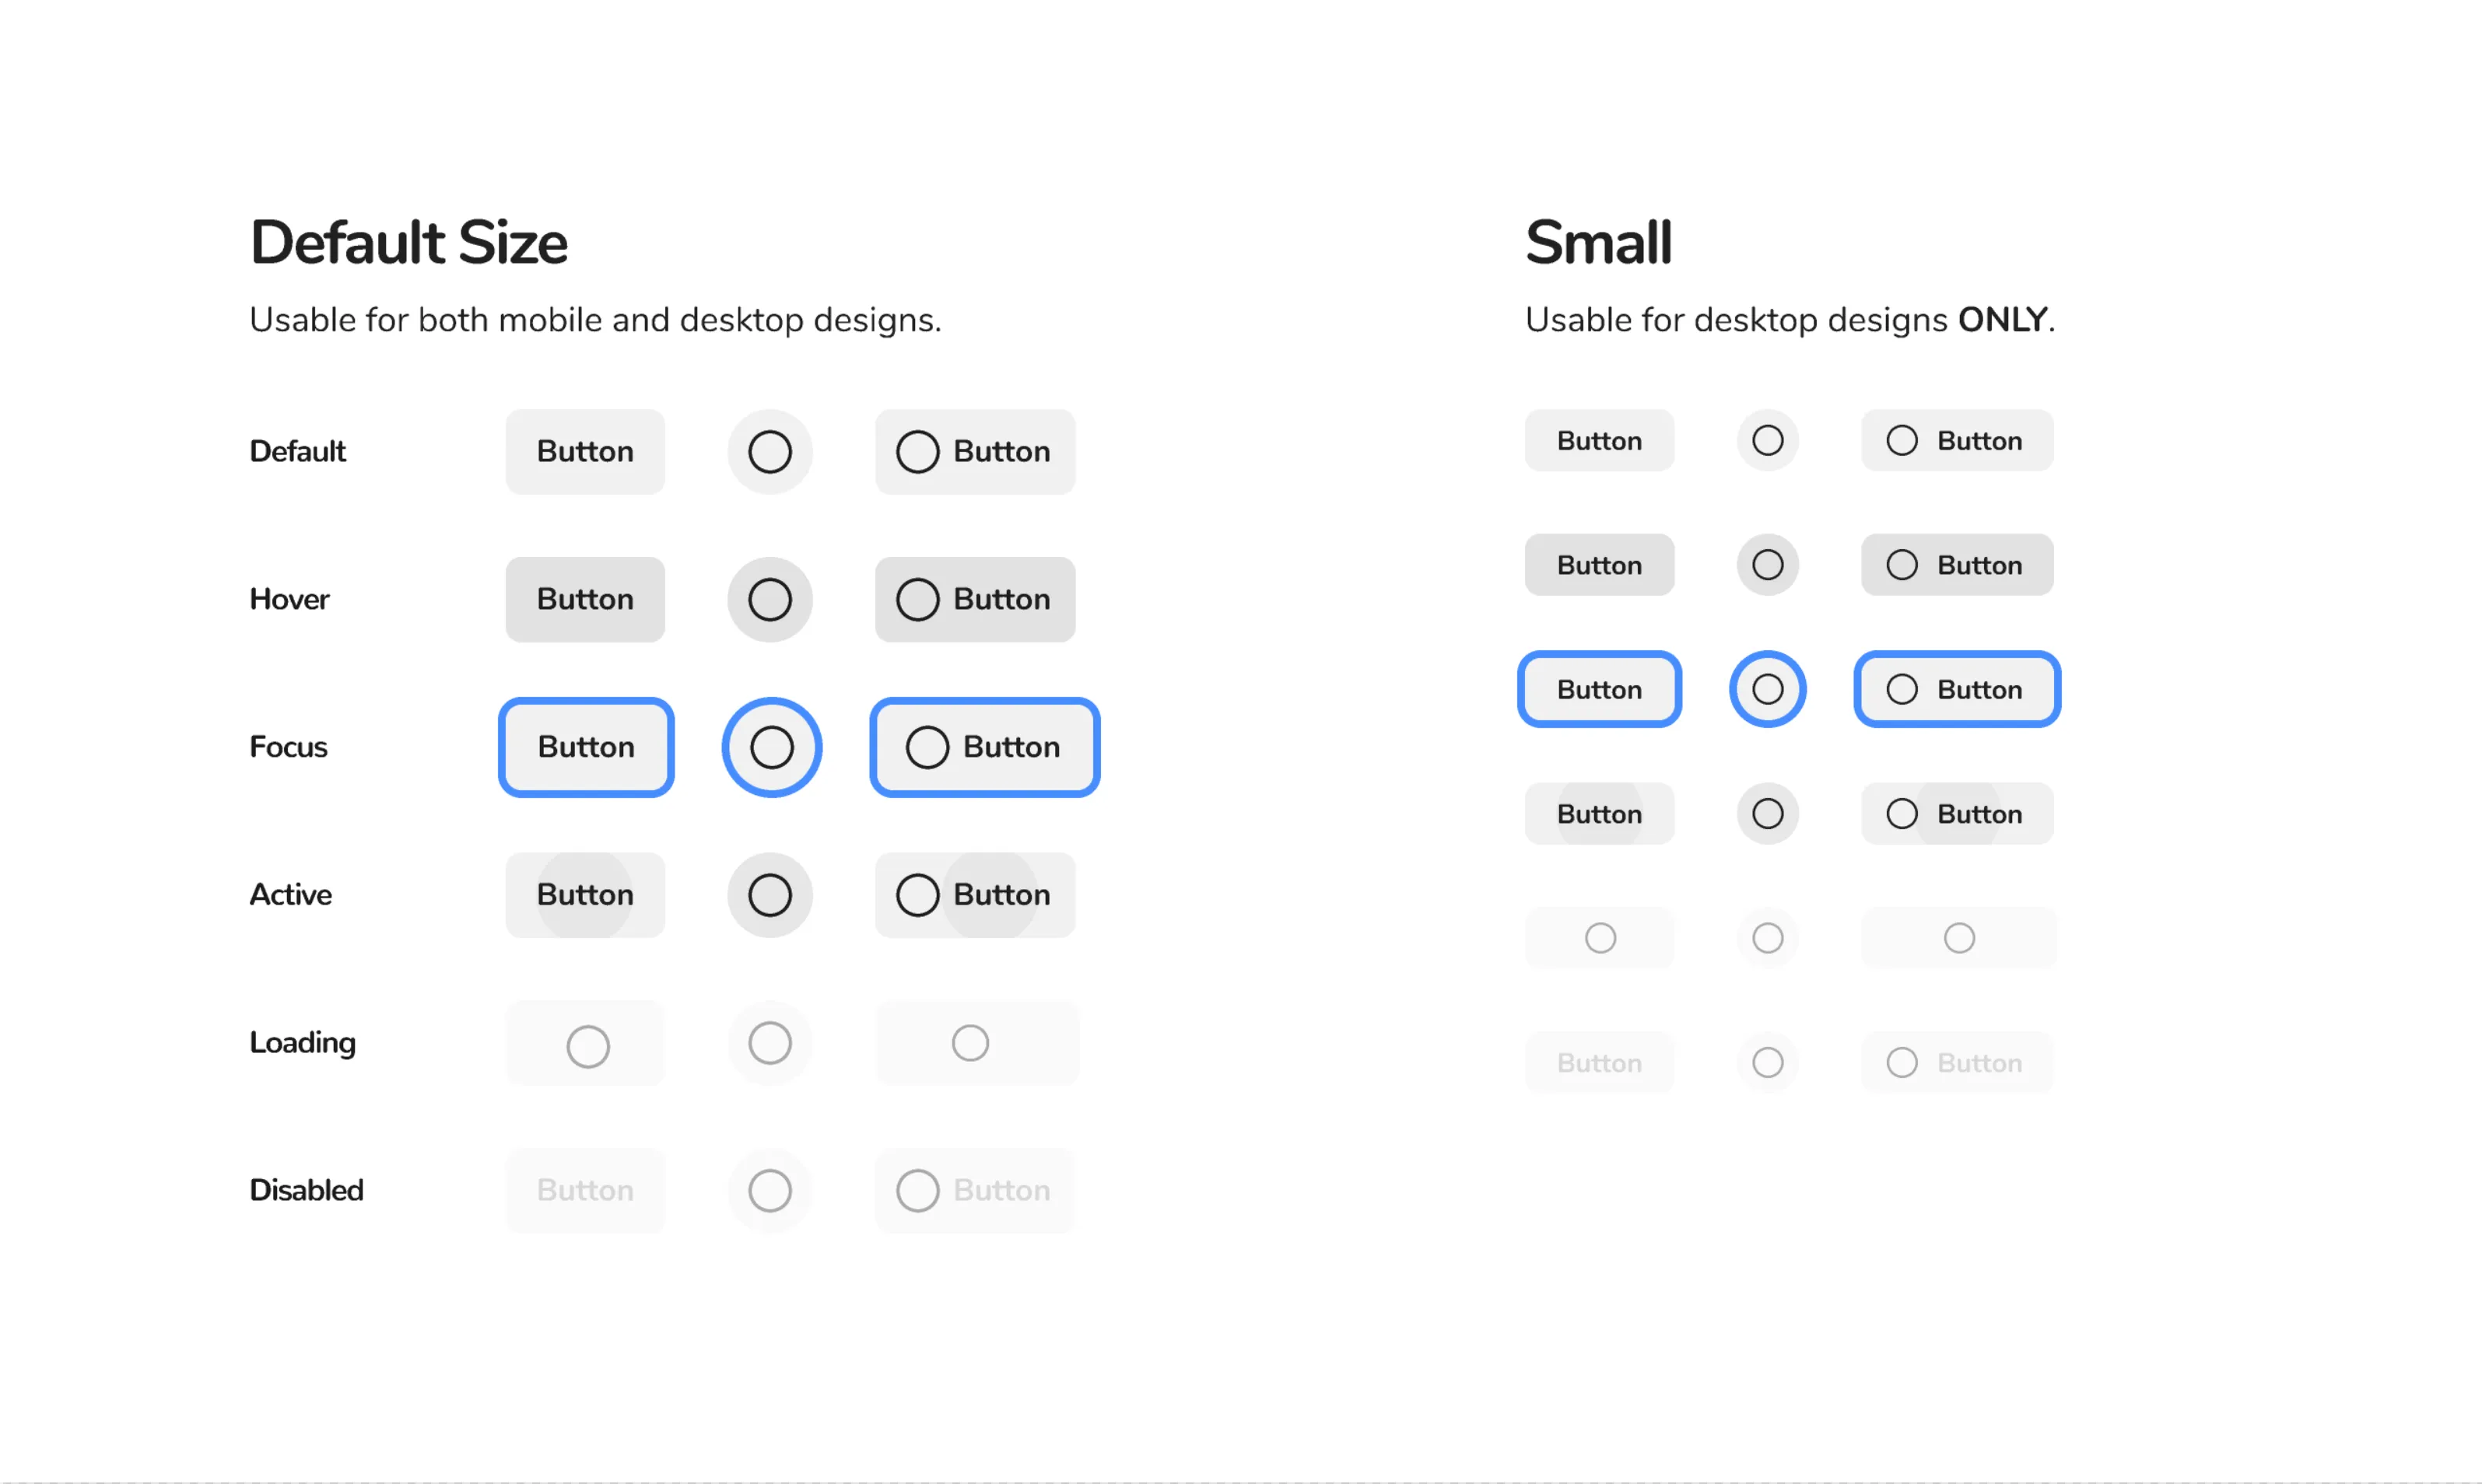Image resolution: width=2482 pixels, height=1484 pixels.
Task: Select the circle icon inside Default Button
Action: coord(917,451)
